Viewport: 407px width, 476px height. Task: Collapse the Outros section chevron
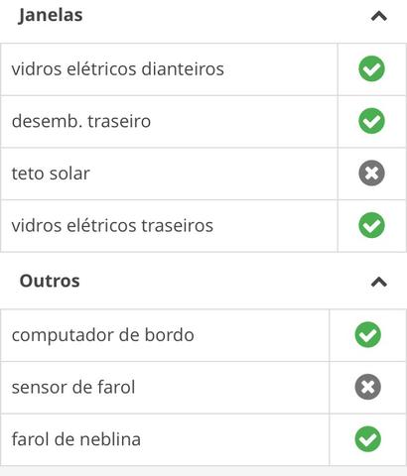[379, 282]
